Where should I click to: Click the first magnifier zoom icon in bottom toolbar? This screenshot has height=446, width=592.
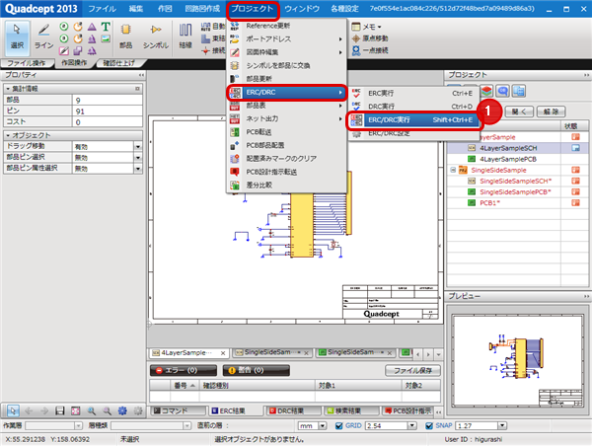[x=92, y=410]
